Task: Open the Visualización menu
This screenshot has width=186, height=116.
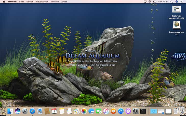Action: (42, 2)
